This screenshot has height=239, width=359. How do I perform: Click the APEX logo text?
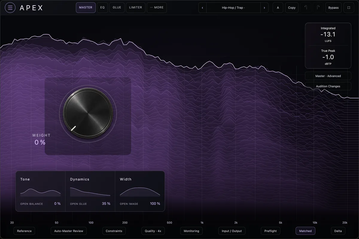coord(31,8)
